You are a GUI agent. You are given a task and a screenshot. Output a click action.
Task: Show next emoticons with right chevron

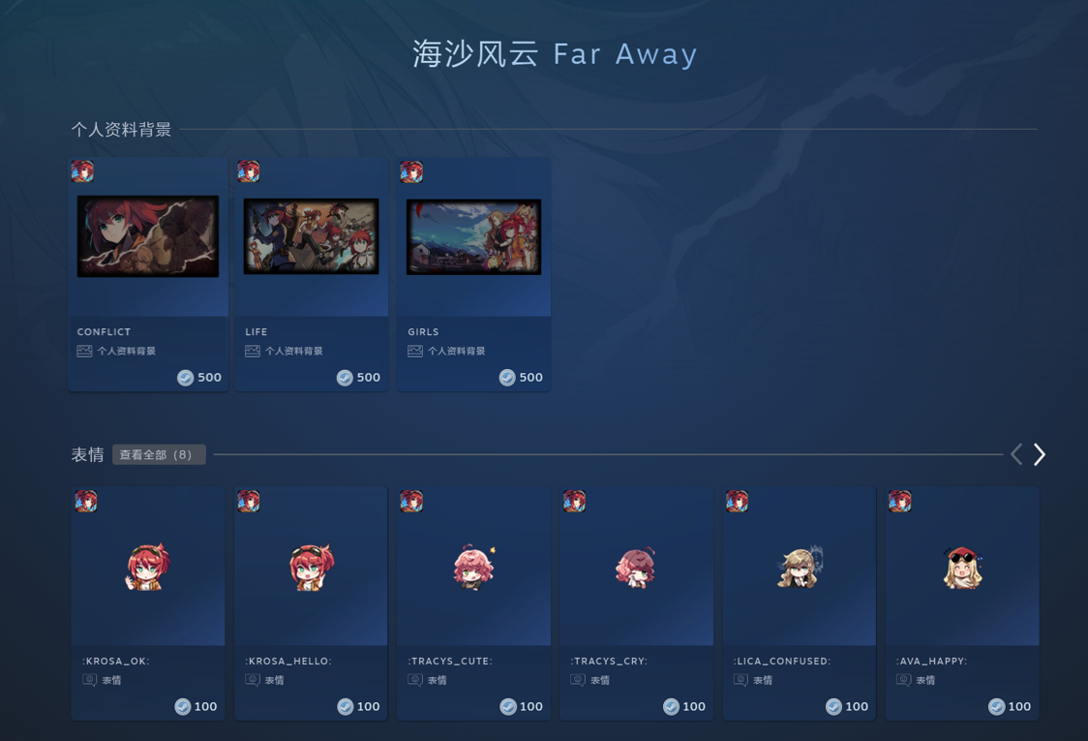click(x=1040, y=454)
